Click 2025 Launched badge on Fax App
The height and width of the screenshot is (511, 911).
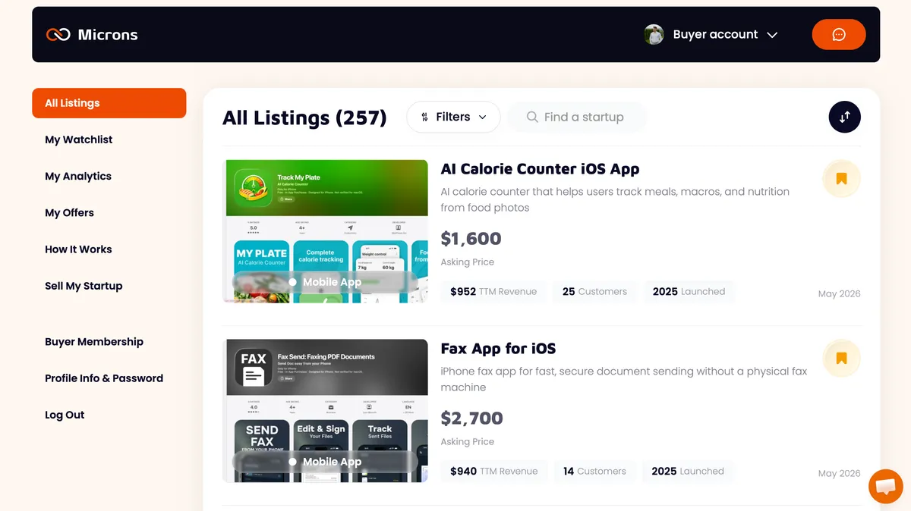click(688, 472)
